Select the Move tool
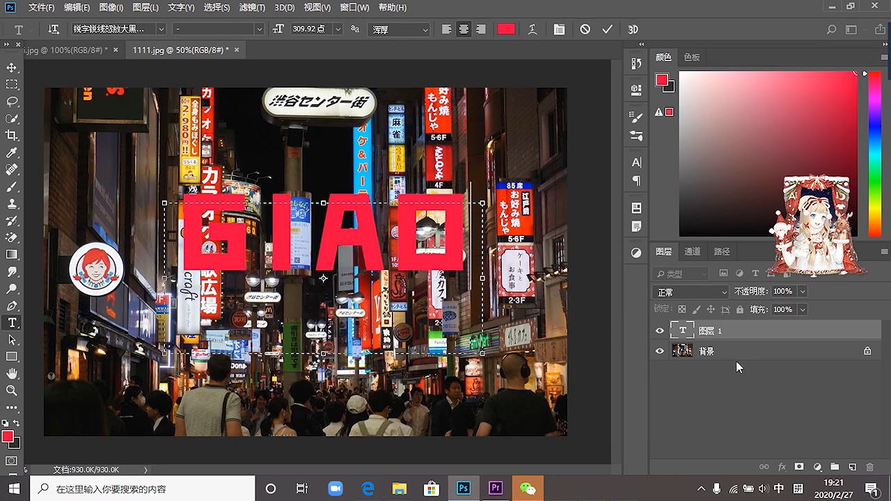This screenshot has width=891, height=501. pos(12,67)
